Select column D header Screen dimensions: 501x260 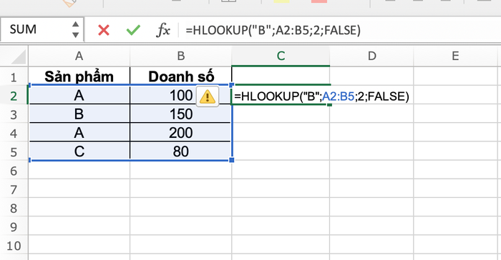coord(371,56)
